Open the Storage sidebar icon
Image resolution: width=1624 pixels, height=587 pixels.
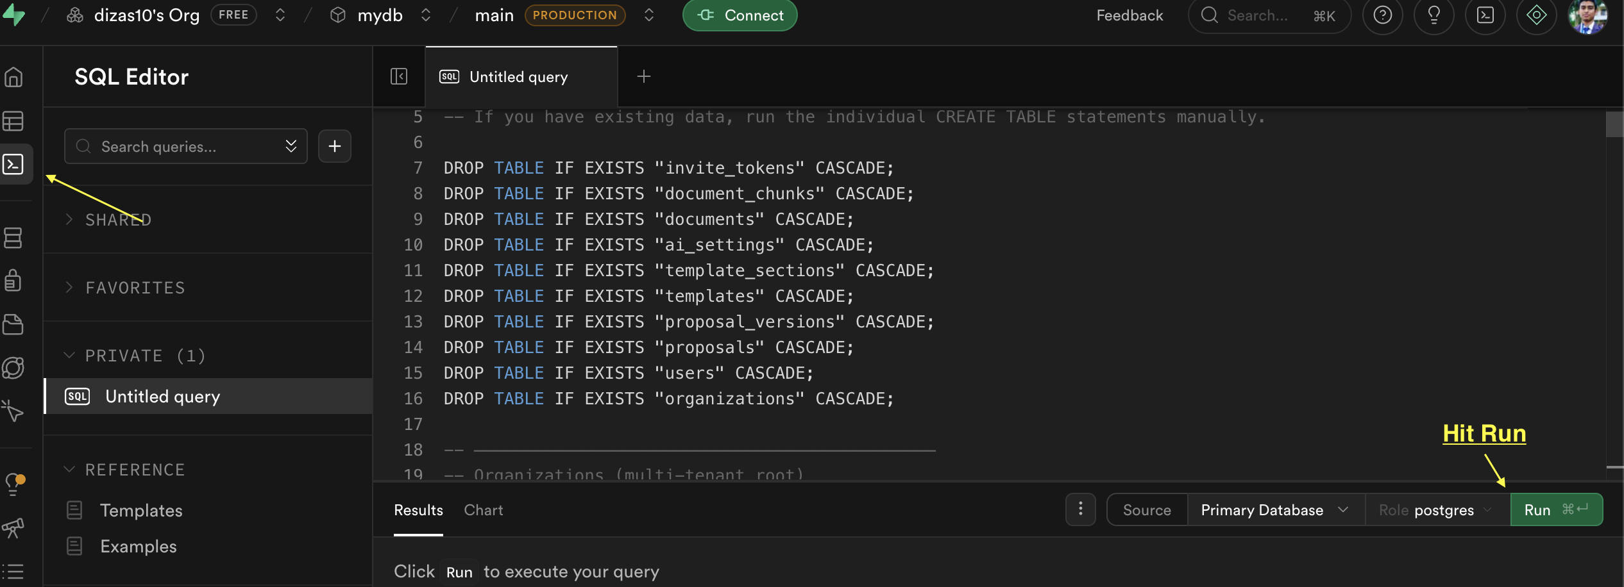click(x=13, y=324)
